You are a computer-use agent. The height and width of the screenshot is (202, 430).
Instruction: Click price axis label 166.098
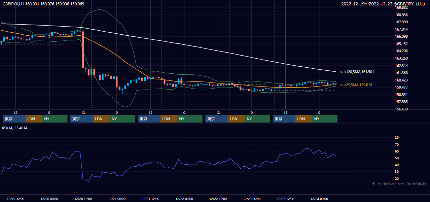401,36
